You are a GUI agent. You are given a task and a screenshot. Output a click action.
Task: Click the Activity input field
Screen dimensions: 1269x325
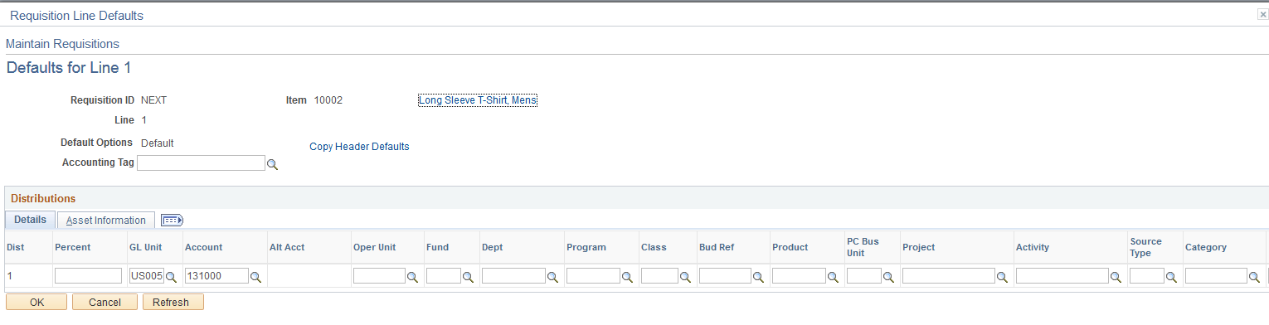click(1062, 276)
